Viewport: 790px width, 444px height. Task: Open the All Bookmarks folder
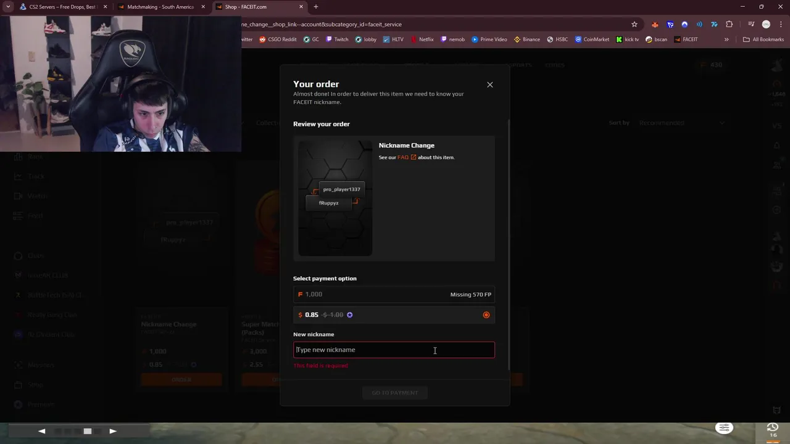(763, 39)
